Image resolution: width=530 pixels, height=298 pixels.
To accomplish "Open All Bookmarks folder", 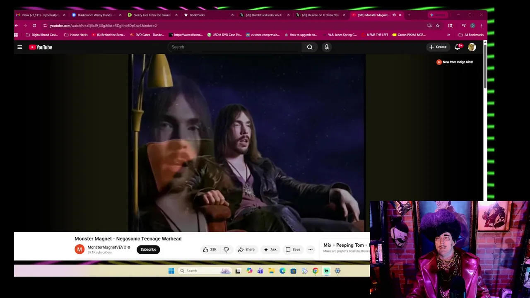I will 471,35.
